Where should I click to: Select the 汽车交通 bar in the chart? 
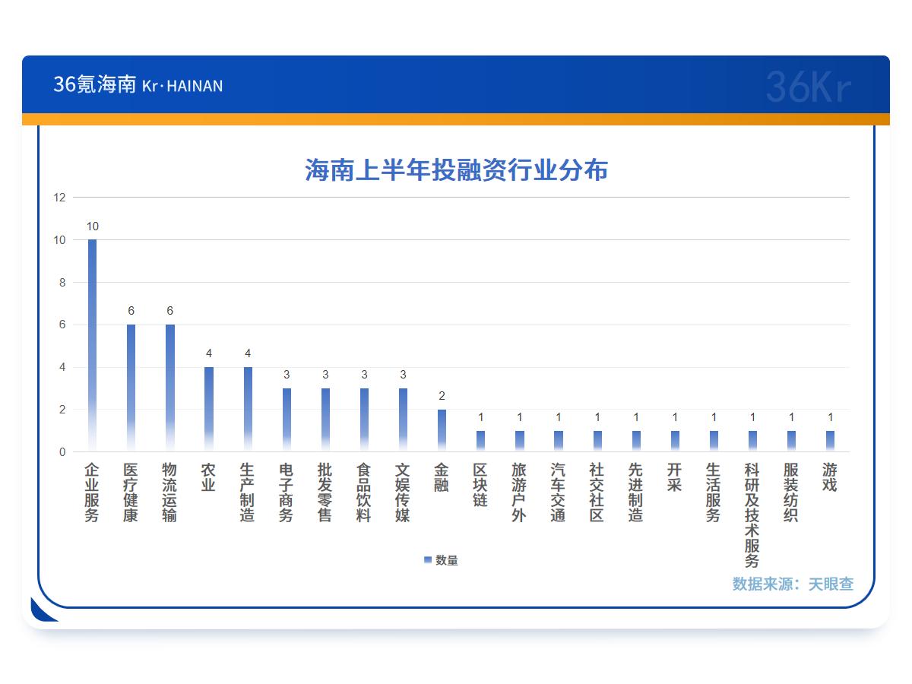[558, 442]
